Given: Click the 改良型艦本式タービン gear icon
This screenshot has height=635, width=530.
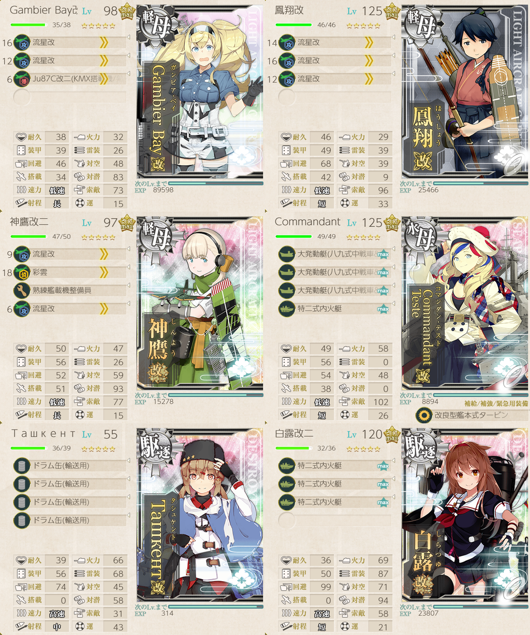Looking at the screenshot, I should coord(424,415).
